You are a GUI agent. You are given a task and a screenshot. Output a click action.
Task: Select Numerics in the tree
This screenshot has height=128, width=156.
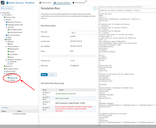click(9, 66)
